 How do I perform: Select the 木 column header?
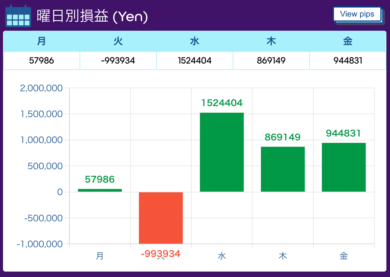coord(271,41)
